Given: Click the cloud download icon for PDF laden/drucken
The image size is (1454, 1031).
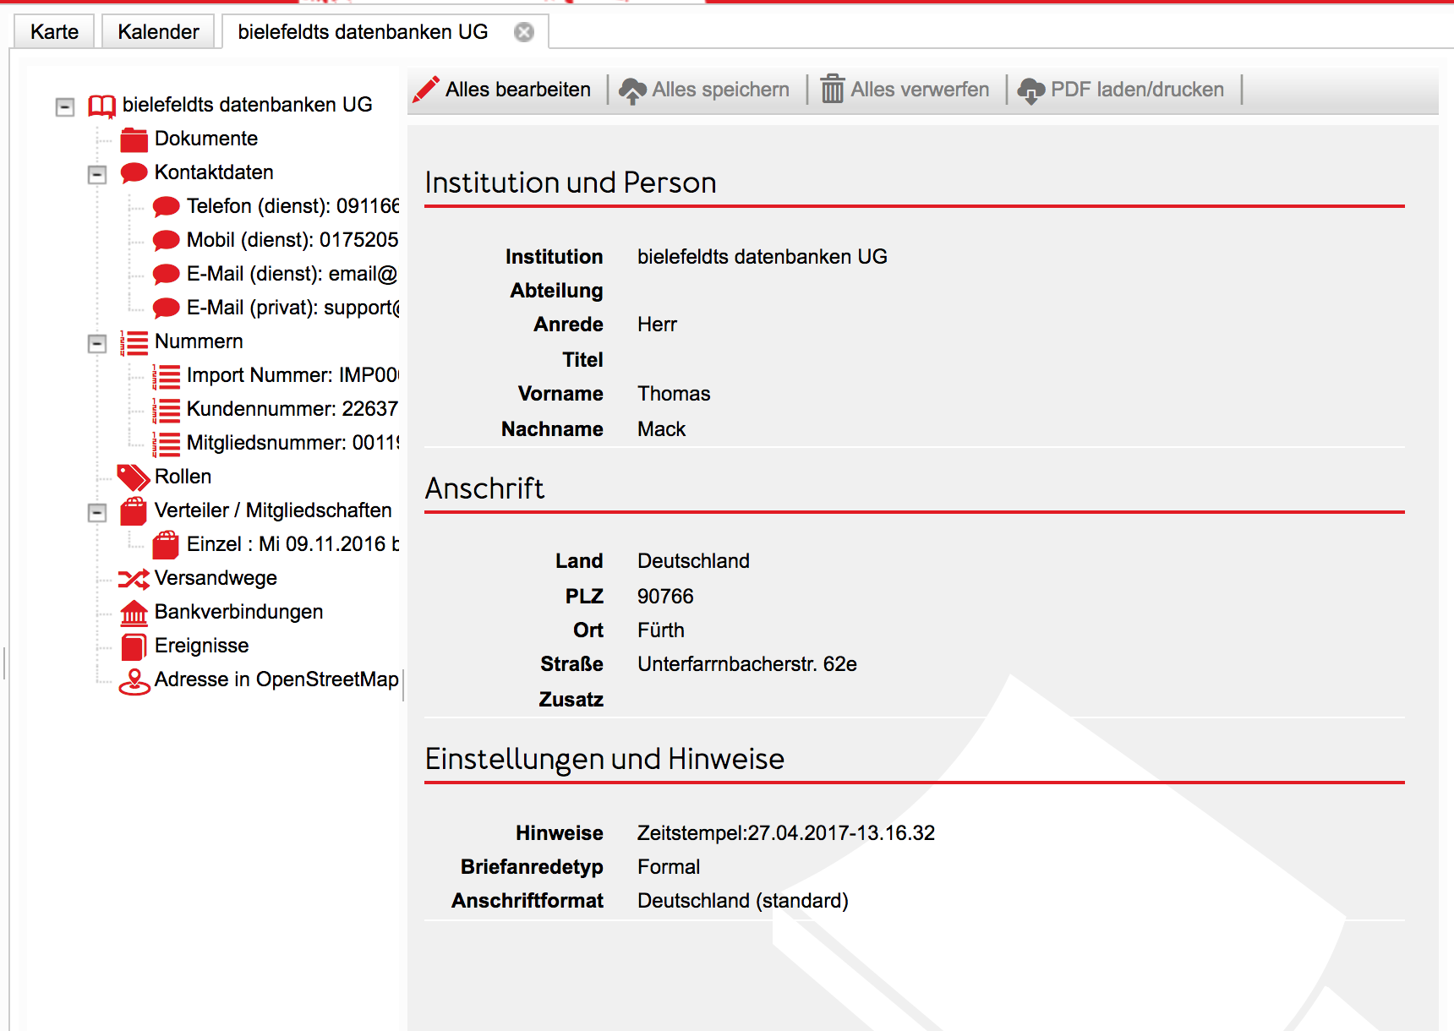Looking at the screenshot, I should [x=1031, y=90].
